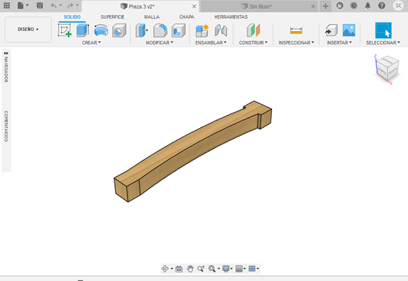Open the Viewports layout options
Viewport: 408px width, 281px height.
click(x=252, y=269)
